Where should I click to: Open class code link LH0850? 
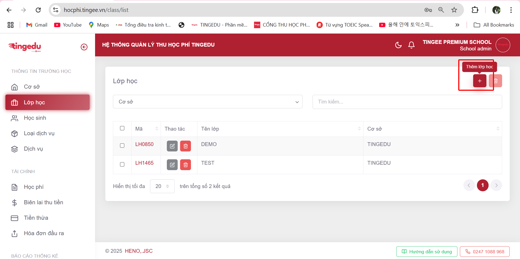(144, 144)
